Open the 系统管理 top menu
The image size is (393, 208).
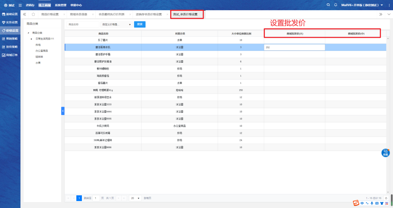click(60, 5)
